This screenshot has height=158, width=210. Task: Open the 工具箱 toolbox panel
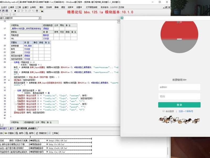tap(53, 133)
